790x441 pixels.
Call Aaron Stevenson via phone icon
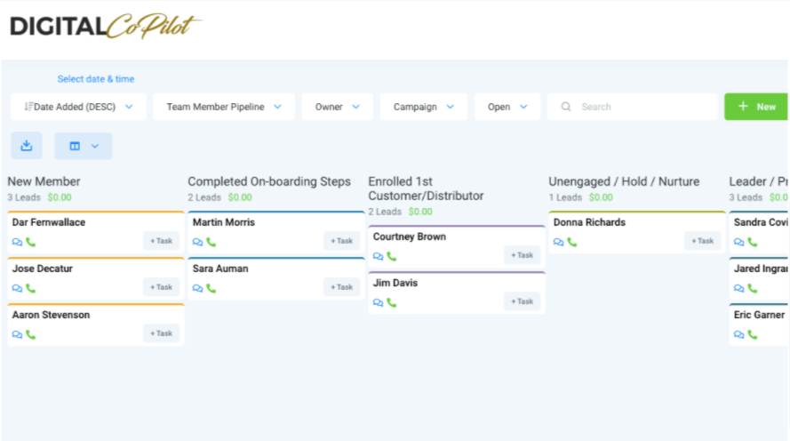point(31,334)
